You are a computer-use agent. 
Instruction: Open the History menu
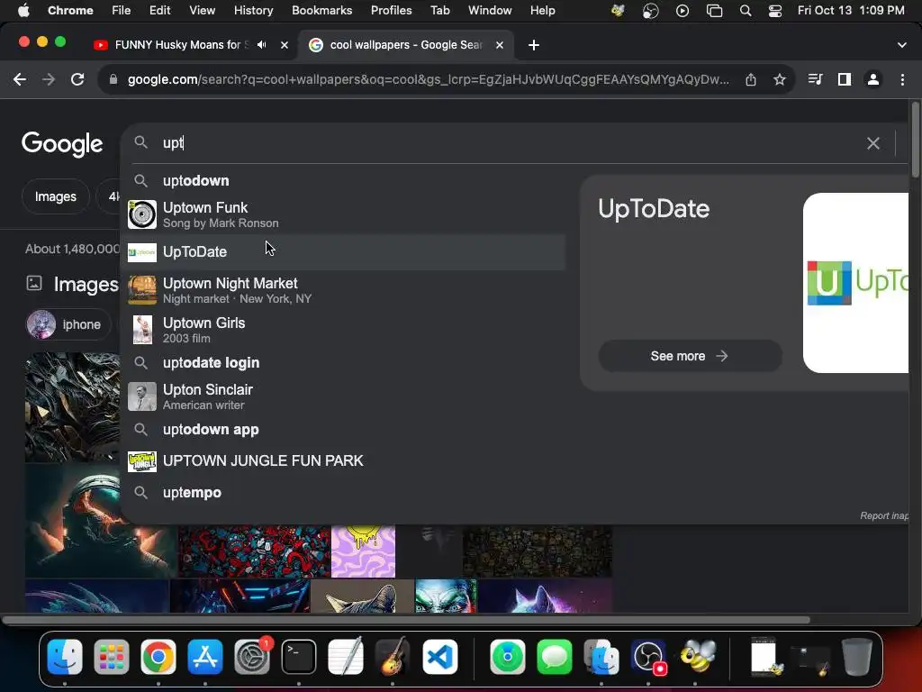(x=253, y=10)
